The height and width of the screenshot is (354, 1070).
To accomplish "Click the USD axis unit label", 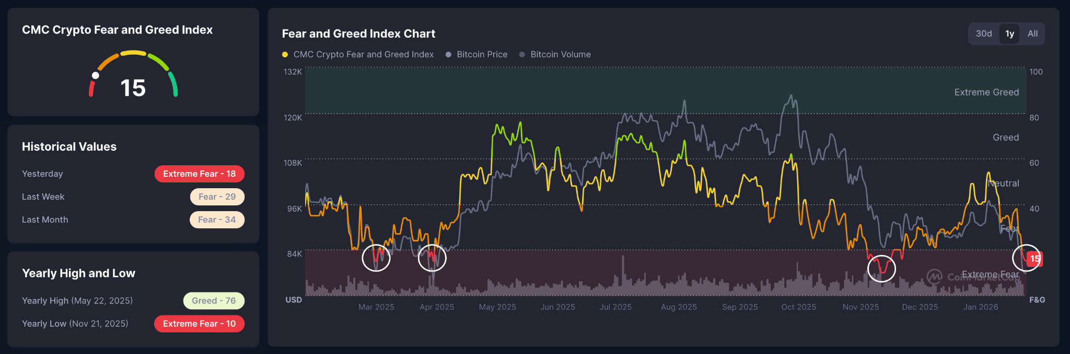I will 294,300.
